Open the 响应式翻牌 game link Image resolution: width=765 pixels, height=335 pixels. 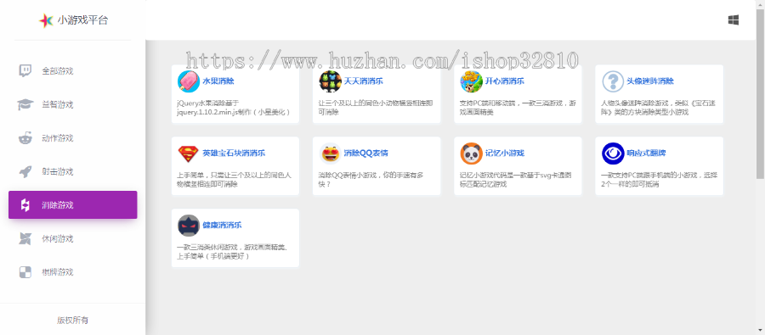646,154
